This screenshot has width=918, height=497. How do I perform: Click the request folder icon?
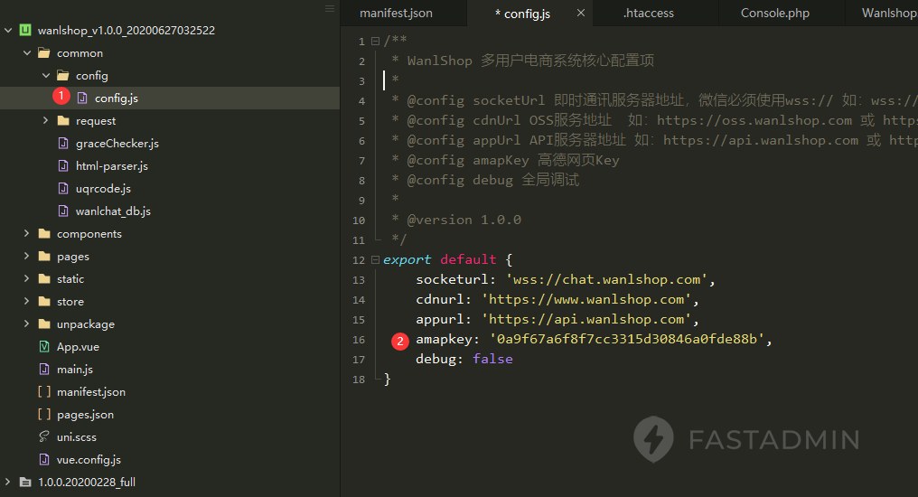pyautogui.click(x=63, y=120)
